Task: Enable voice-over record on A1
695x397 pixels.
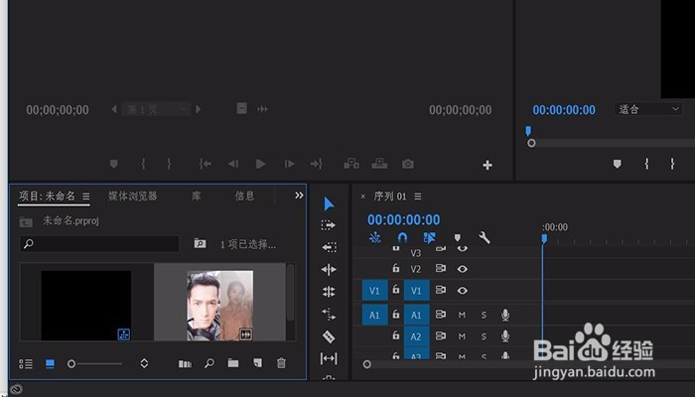Action: (505, 315)
